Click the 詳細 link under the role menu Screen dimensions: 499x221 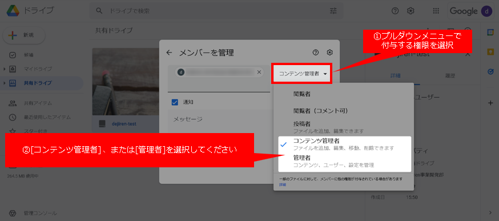click(x=283, y=184)
